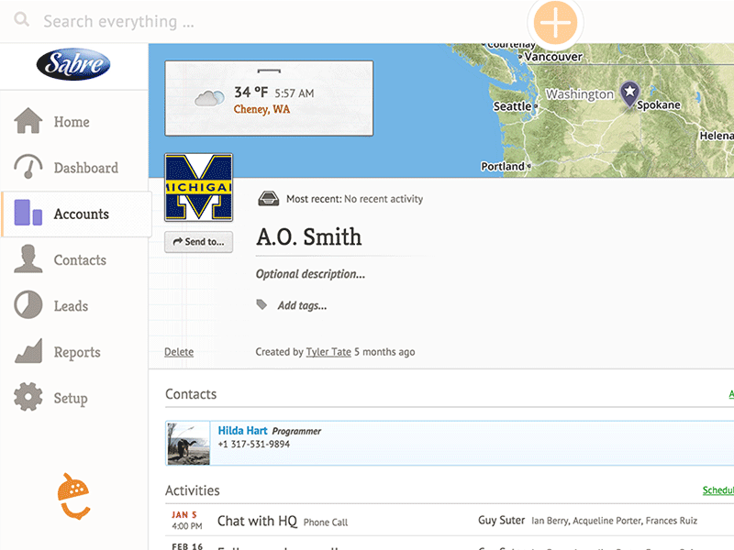
Task: Click the Contacts section heading
Action: [x=191, y=394]
